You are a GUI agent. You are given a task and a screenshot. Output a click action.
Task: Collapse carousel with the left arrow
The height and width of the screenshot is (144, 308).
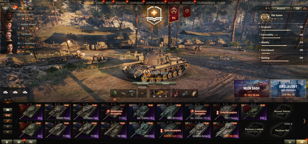point(16,121)
